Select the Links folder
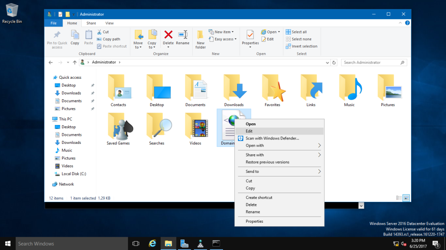Viewport: 446px width, 250px height. tap(311, 90)
